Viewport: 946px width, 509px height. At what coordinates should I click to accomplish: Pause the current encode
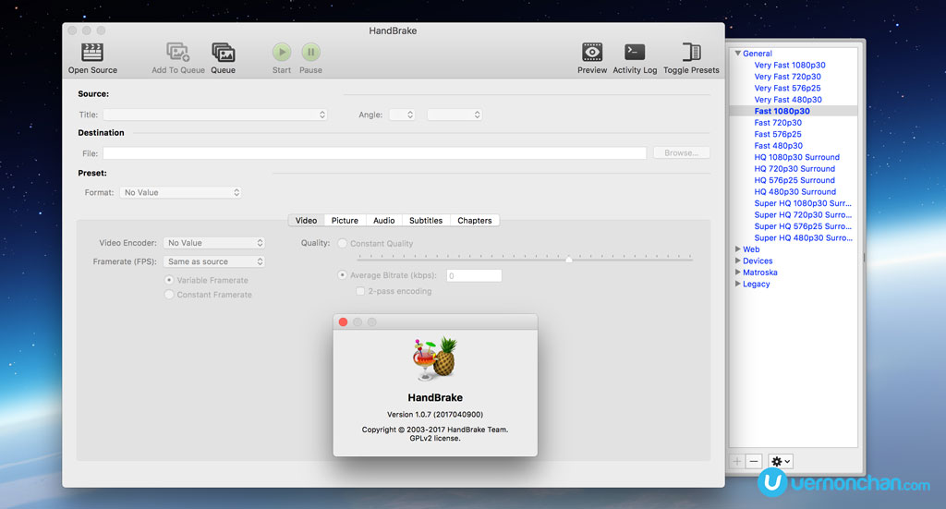[310, 52]
